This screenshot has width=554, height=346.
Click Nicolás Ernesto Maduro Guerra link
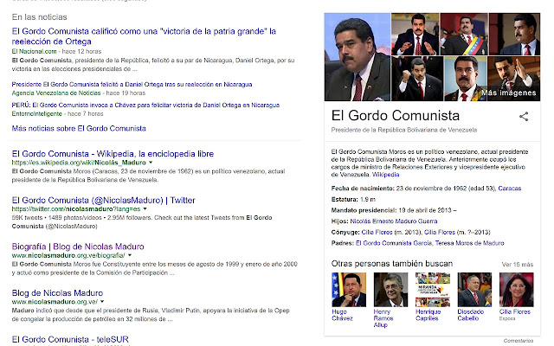[394, 221]
